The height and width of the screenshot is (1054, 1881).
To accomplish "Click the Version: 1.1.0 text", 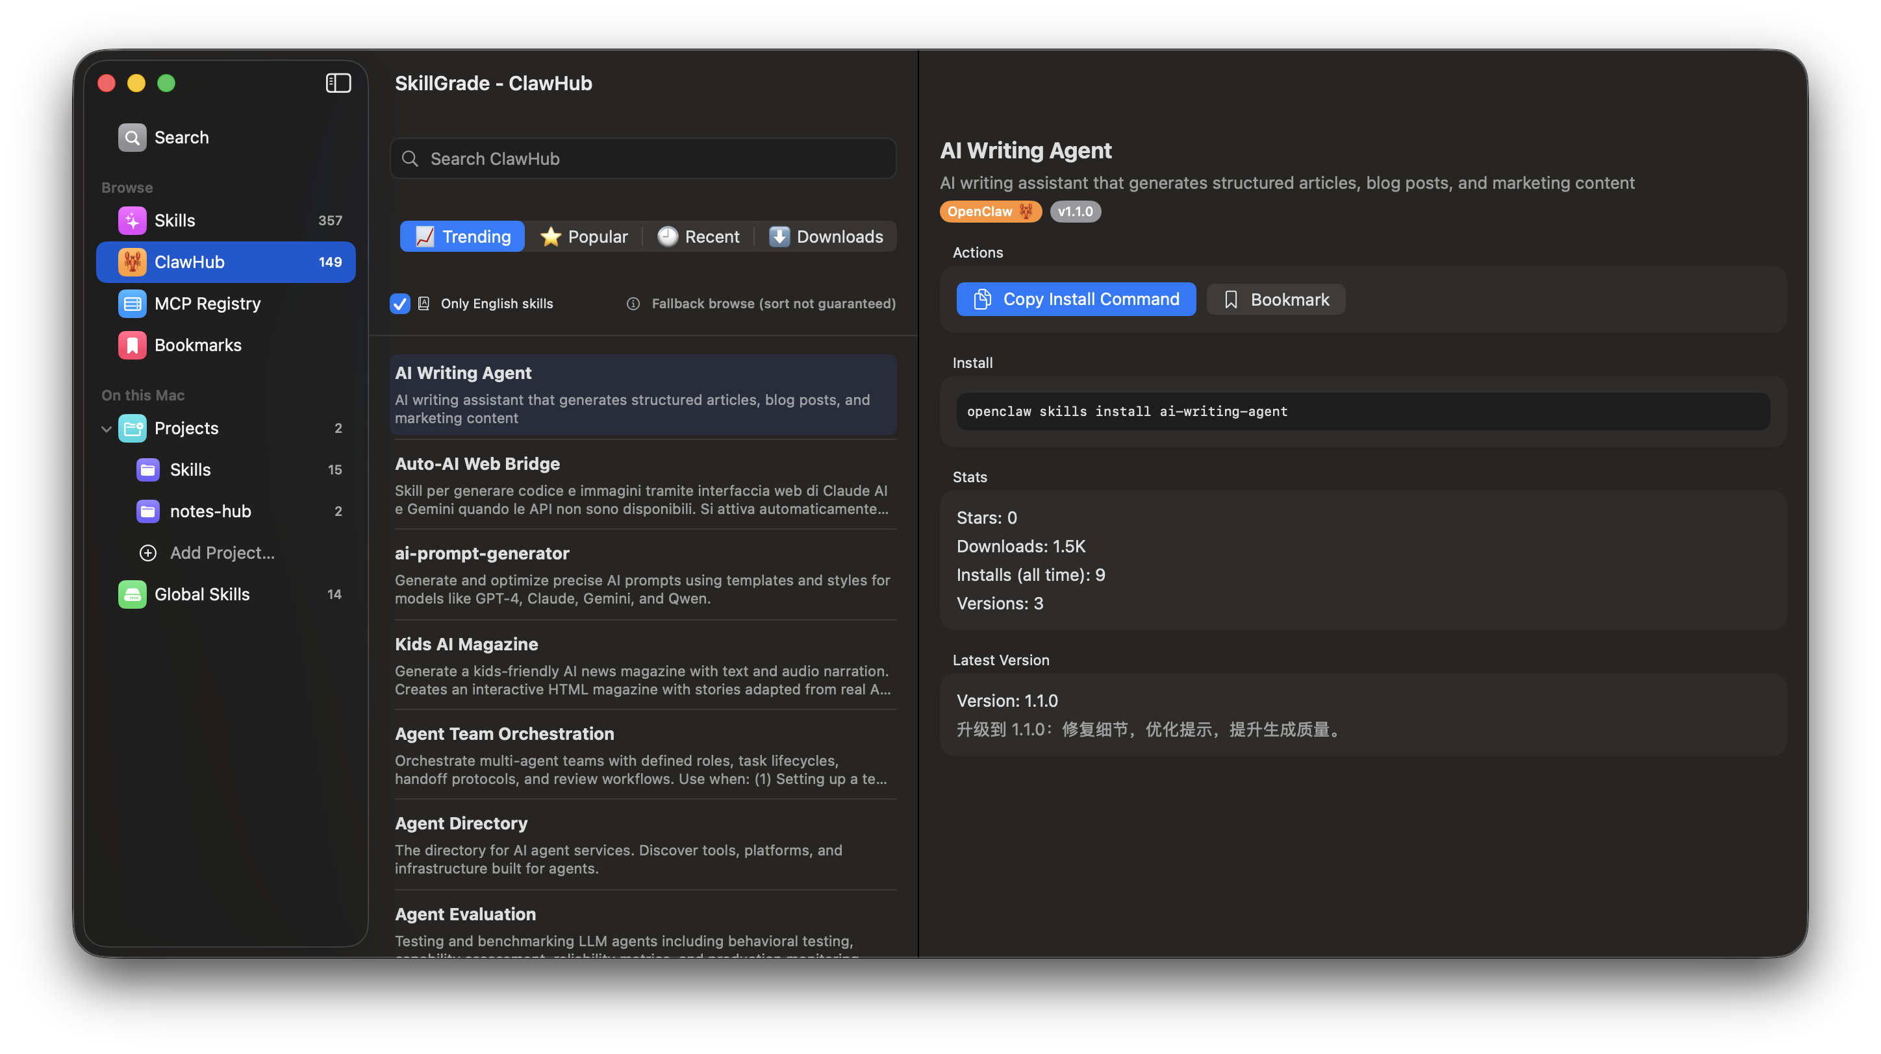I will [1007, 700].
